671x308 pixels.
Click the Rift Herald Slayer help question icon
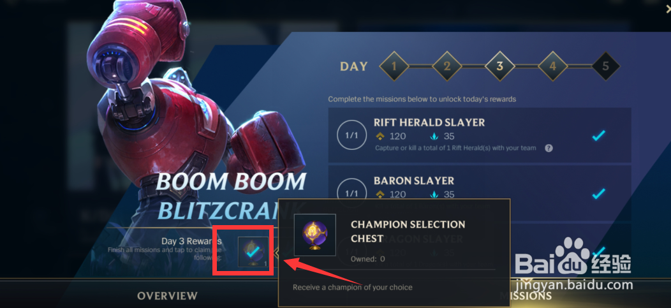tap(549, 149)
